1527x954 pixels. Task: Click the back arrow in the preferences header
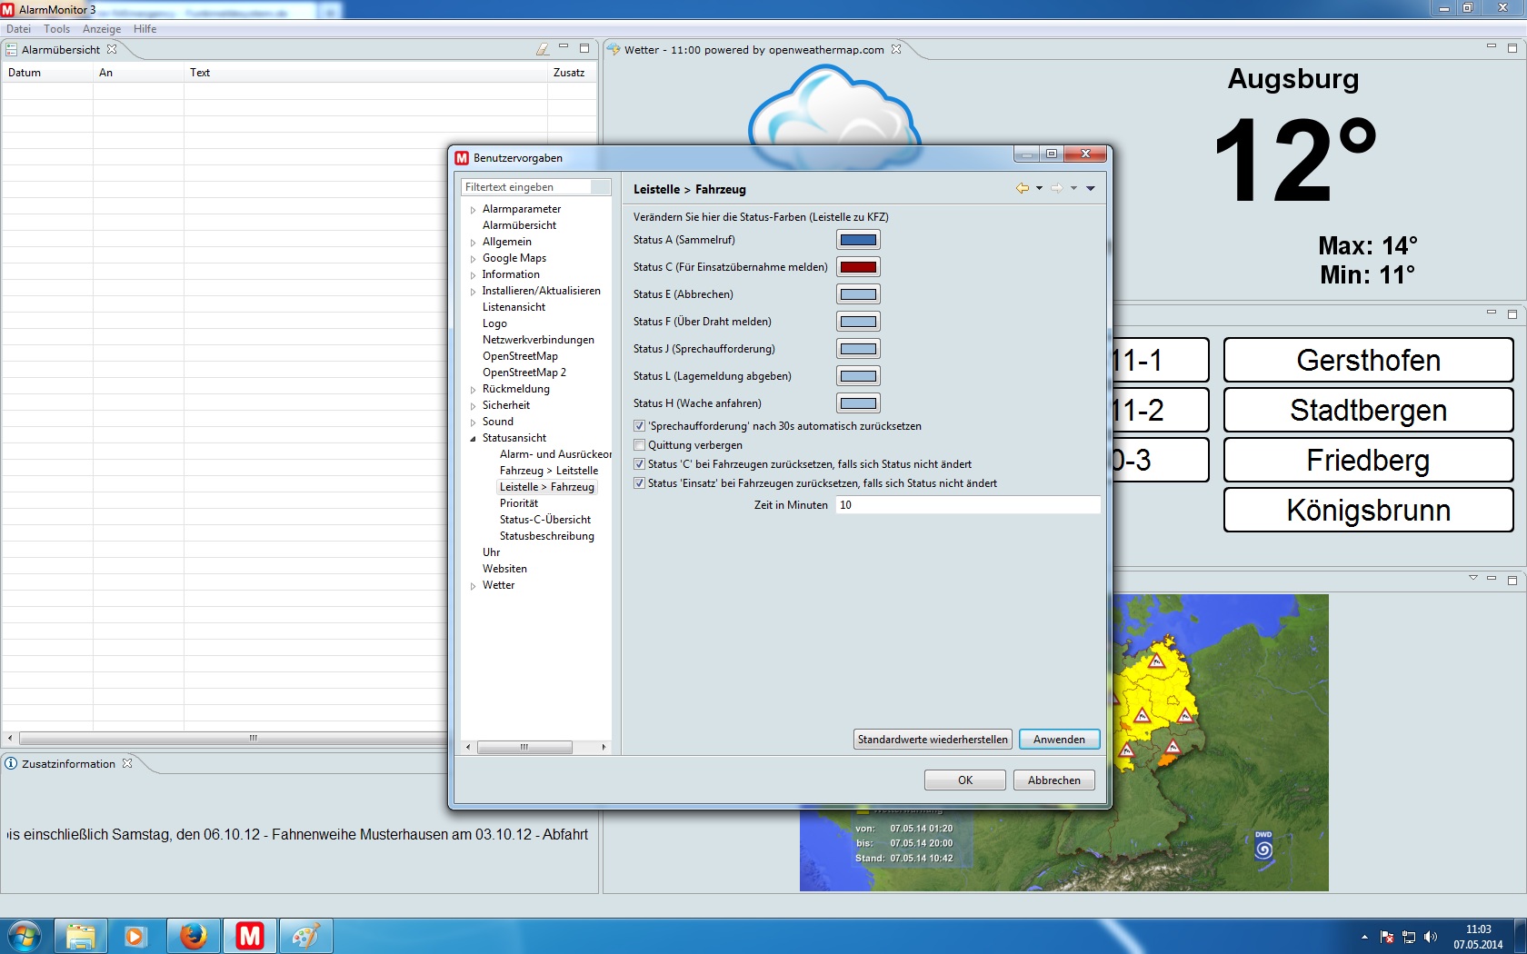(x=1023, y=188)
